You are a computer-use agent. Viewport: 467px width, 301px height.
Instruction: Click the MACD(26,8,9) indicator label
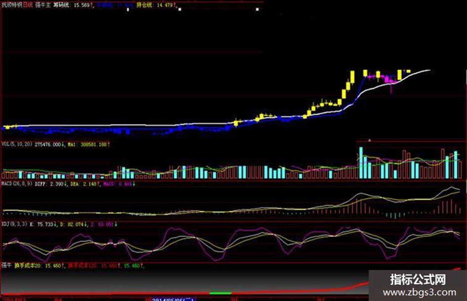[17, 184]
